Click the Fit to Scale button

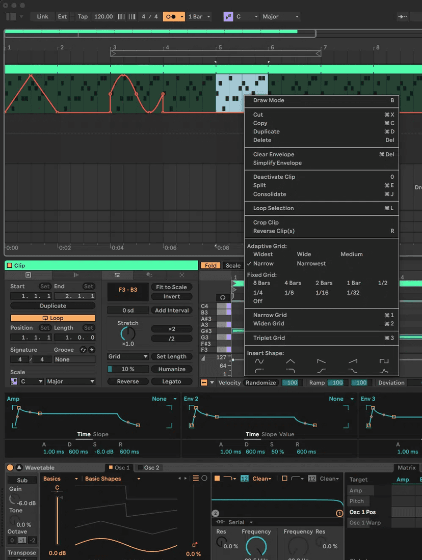click(171, 287)
